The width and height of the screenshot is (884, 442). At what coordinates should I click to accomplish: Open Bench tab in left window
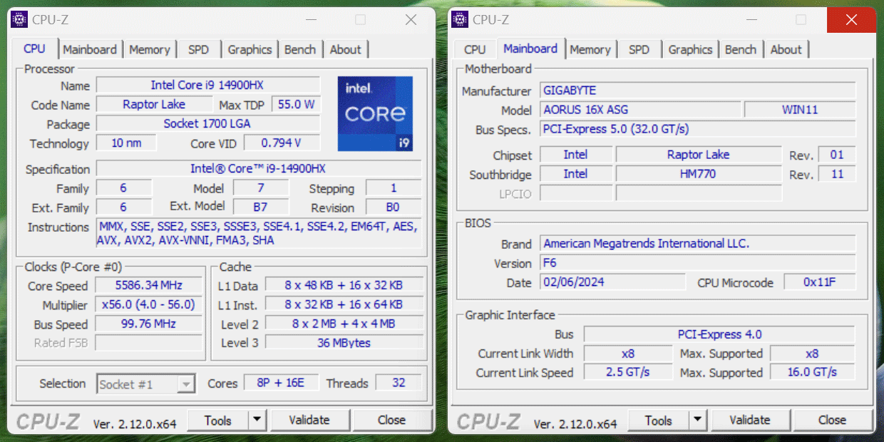point(300,50)
